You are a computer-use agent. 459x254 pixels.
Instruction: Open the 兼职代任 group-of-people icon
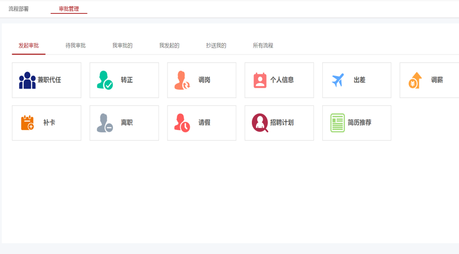click(27, 80)
